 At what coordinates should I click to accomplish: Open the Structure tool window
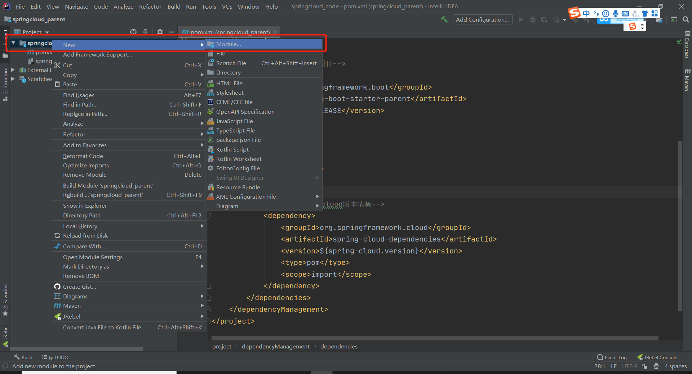pos(5,84)
